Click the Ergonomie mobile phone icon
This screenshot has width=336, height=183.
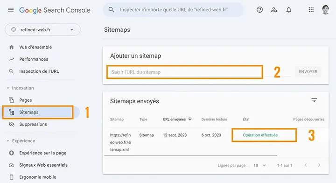pos(12,177)
